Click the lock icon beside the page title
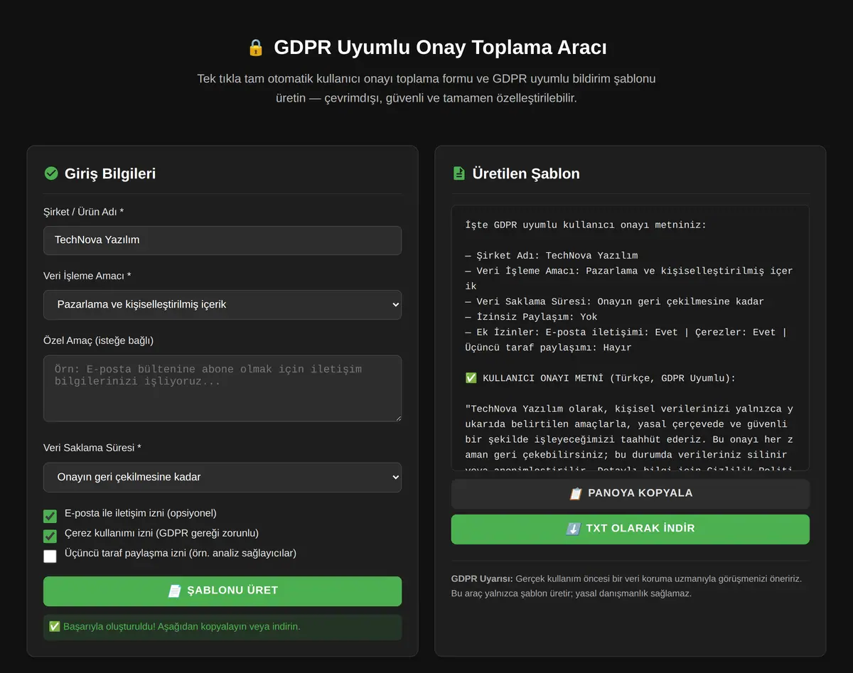 pyautogui.click(x=255, y=48)
